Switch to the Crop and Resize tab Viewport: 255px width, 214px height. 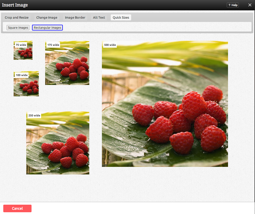click(x=17, y=18)
